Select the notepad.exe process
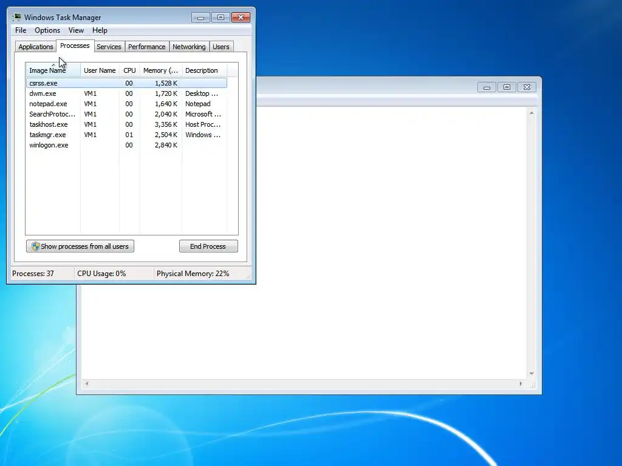 126,104
